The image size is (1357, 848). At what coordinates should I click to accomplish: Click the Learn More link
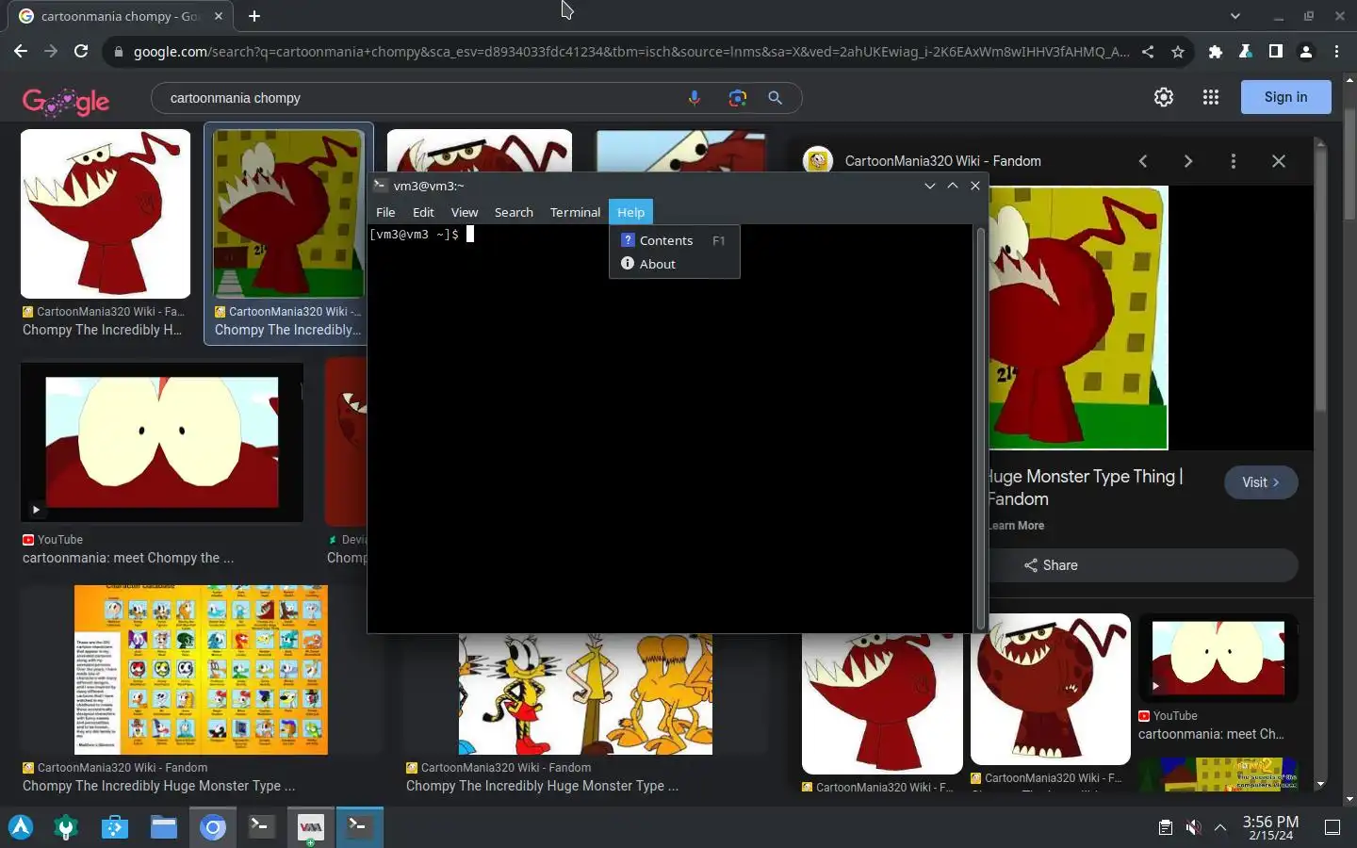tap(1016, 526)
